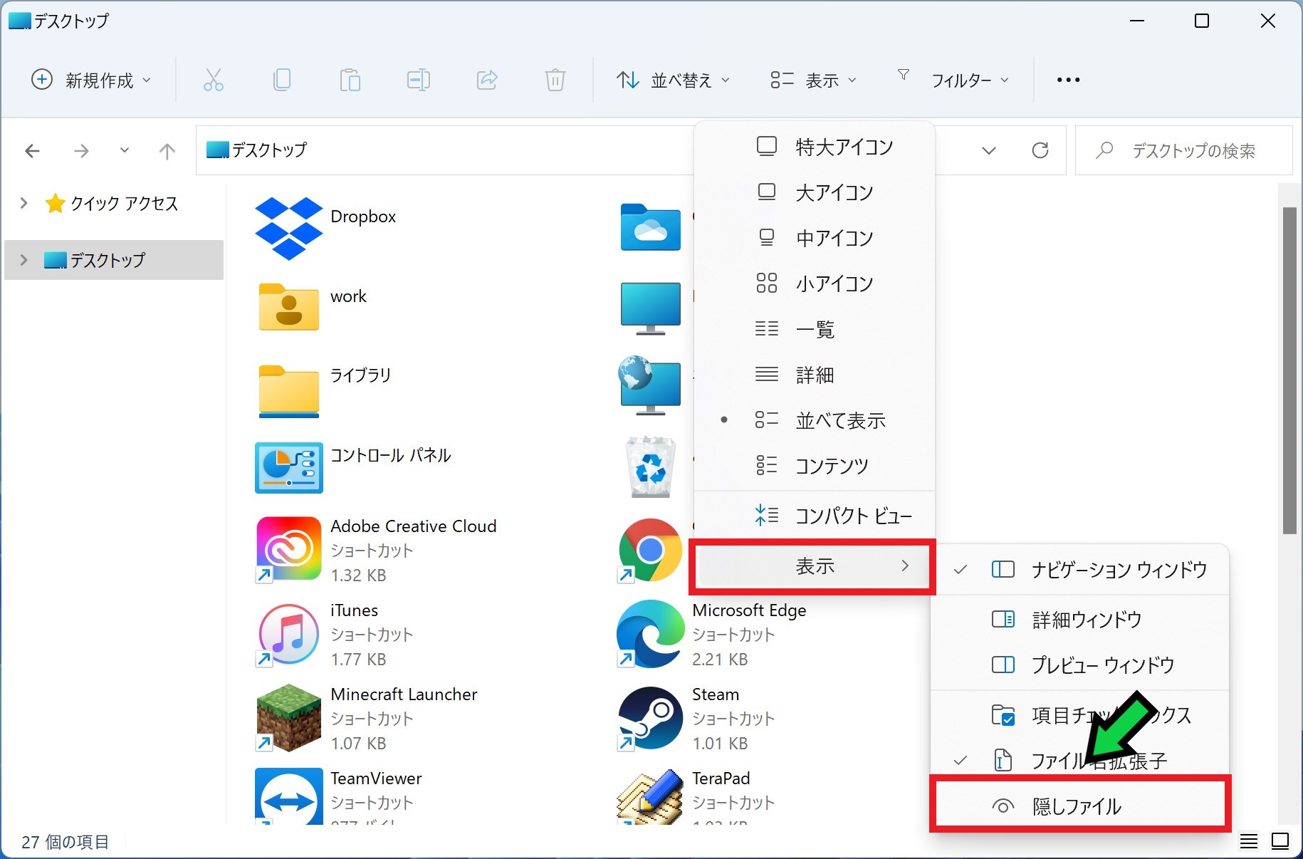Select the Google Chrome shortcut icon
This screenshot has height=859, width=1303.
[650, 550]
